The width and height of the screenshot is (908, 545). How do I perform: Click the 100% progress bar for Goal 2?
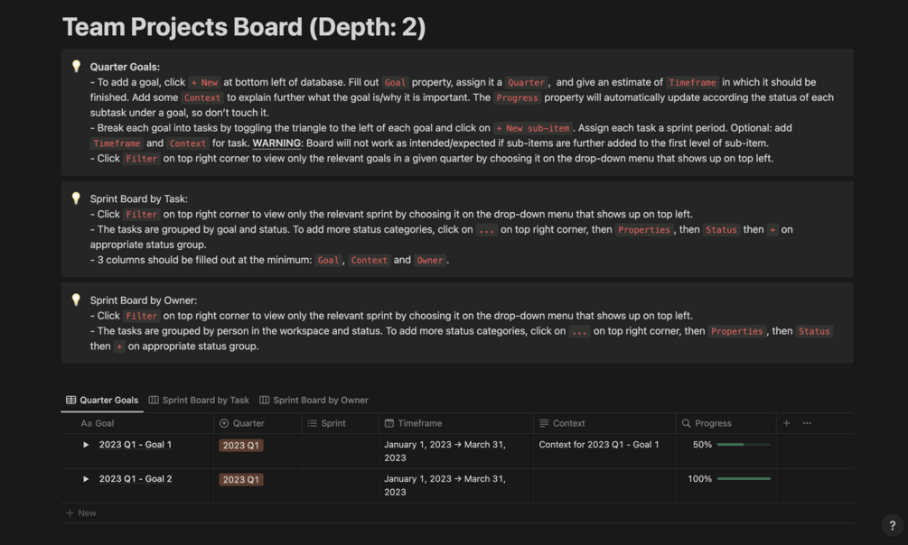tap(743, 479)
